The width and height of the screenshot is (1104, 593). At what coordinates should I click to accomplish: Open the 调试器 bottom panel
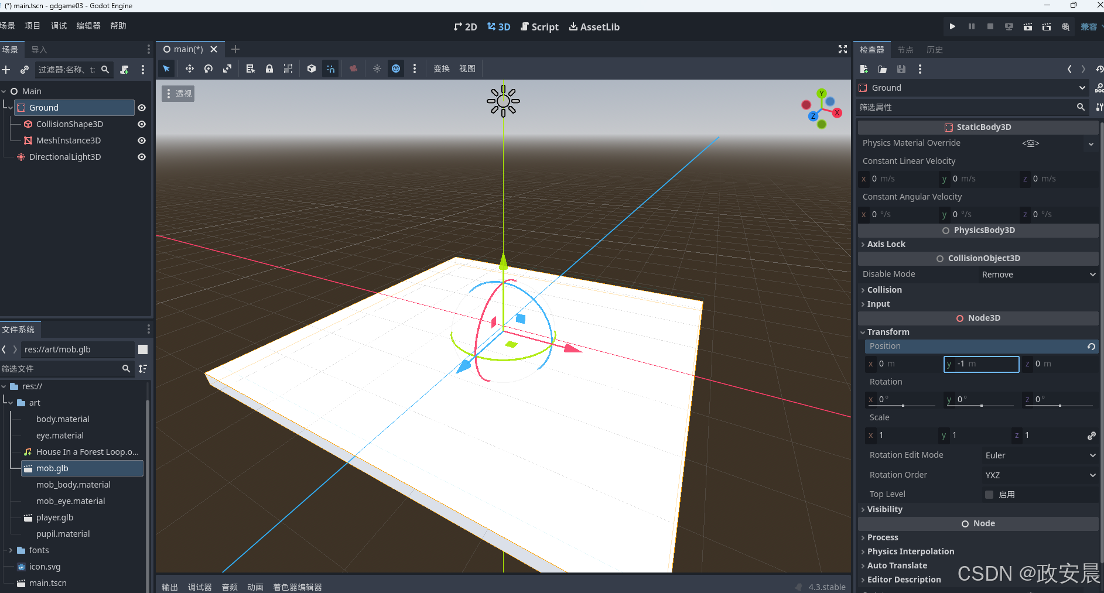(200, 587)
